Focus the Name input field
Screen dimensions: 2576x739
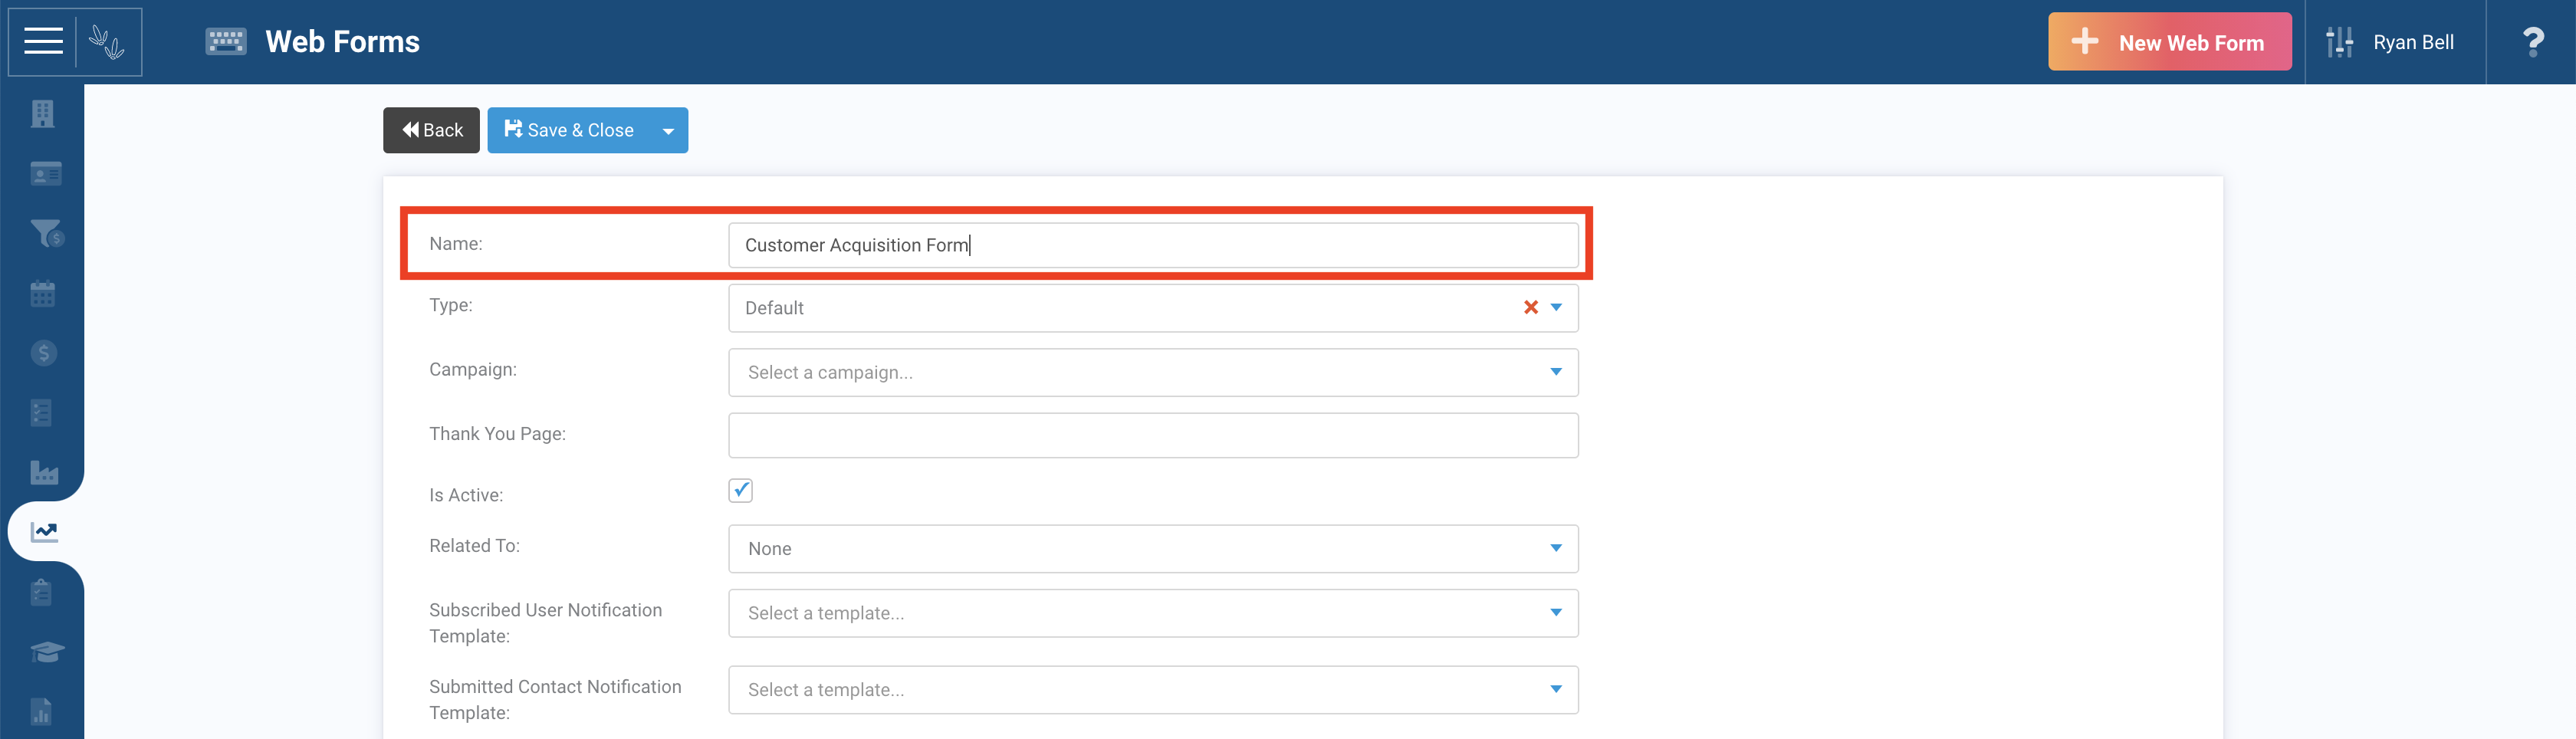click(1153, 246)
